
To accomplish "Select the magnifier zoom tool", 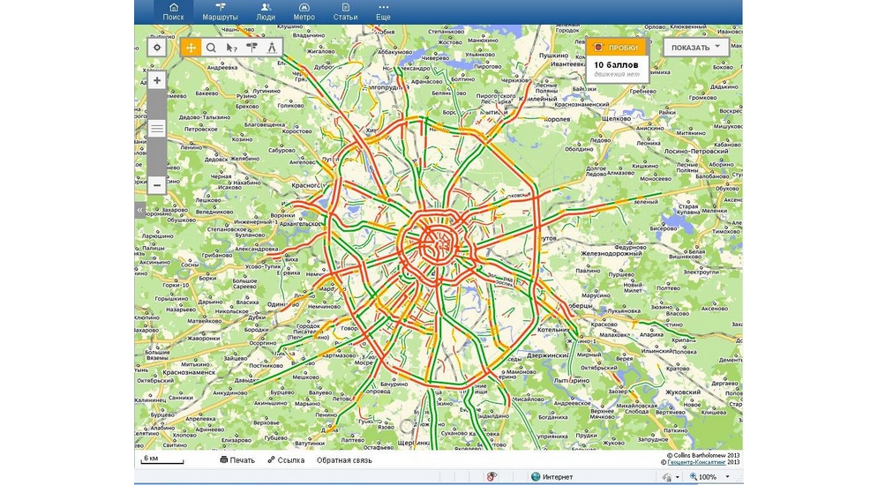I will pyautogui.click(x=211, y=48).
